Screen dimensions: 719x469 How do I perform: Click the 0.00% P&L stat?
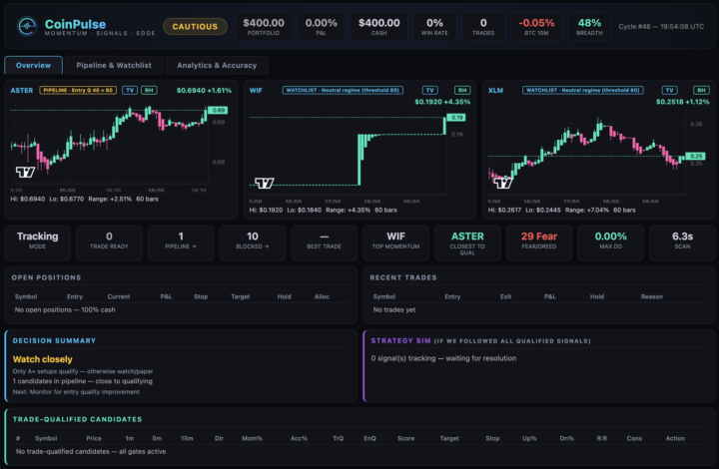coord(321,27)
